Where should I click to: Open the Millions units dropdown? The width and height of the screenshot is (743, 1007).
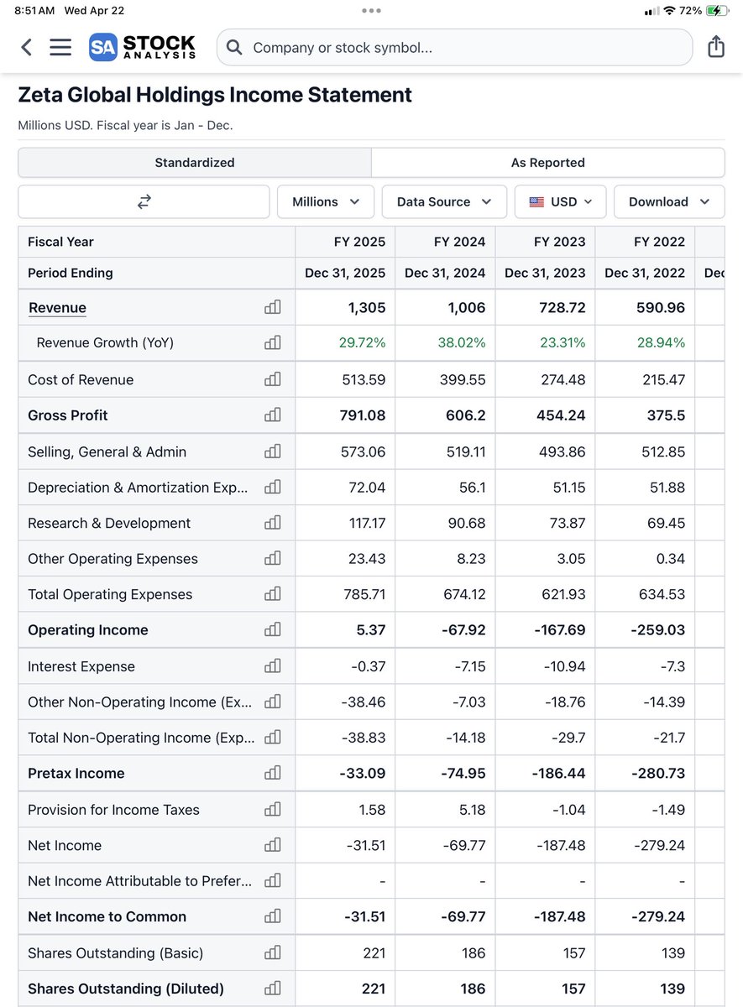click(327, 201)
